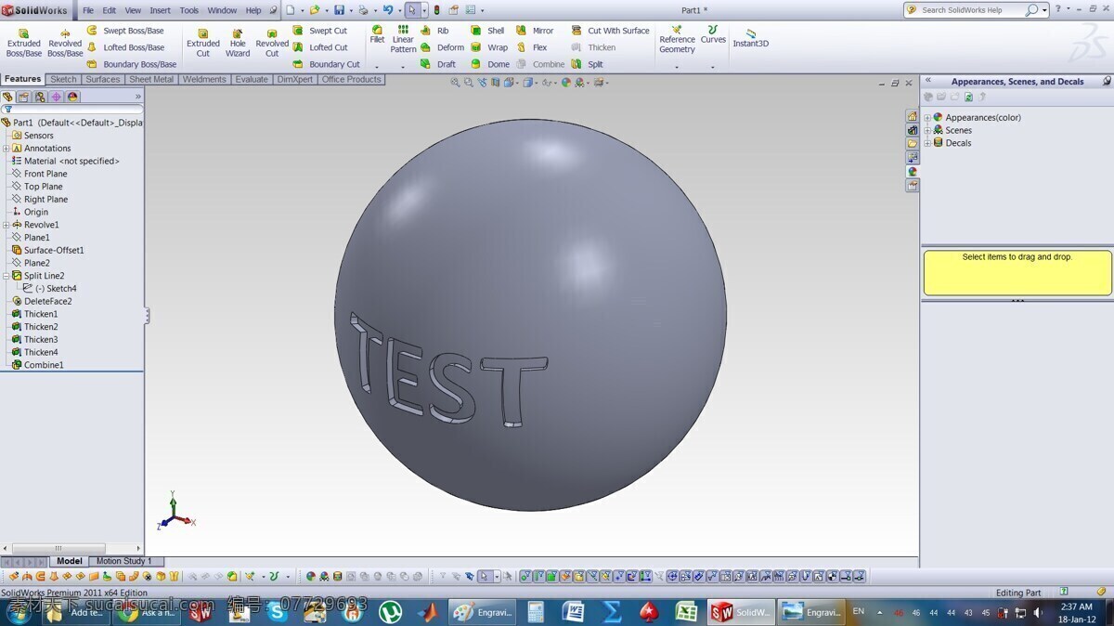Toggle Instant3D mode

(x=750, y=39)
